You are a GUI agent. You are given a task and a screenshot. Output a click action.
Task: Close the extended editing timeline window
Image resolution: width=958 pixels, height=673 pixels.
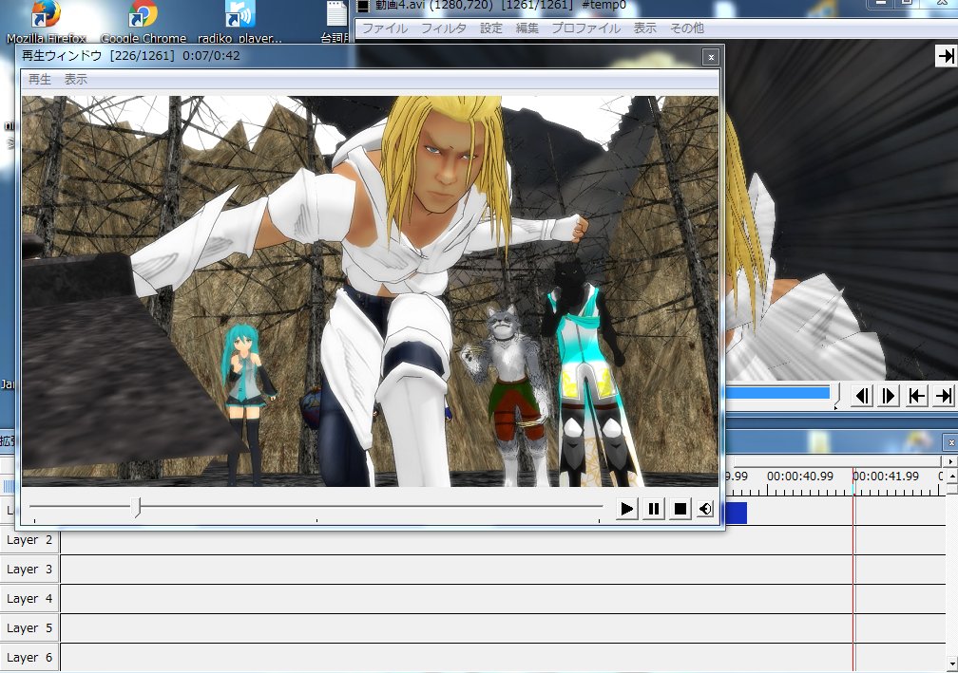(x=950, y=442)
